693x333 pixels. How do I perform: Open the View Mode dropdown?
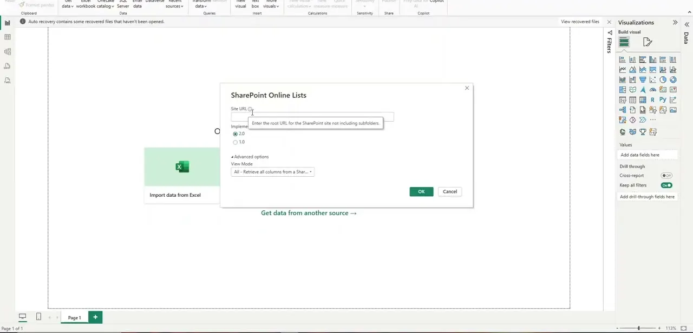pos(272,172)
